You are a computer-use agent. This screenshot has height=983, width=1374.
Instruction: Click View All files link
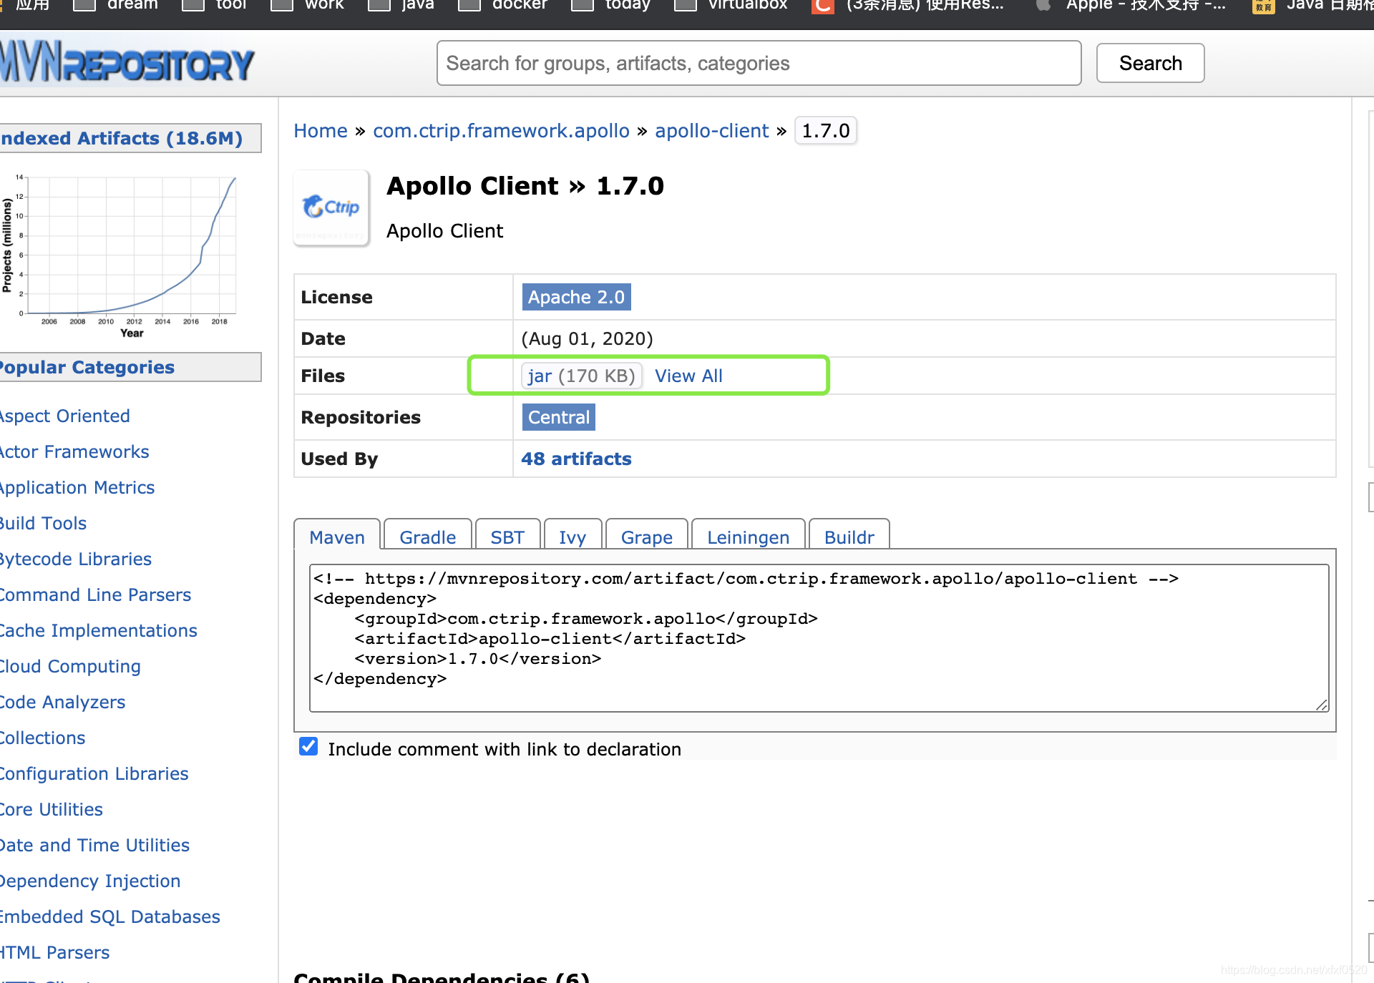tap(688, 376)
